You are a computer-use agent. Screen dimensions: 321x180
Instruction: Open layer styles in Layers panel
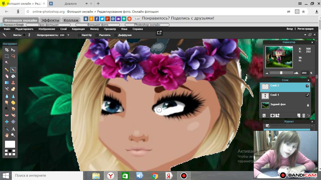point(277,115)
